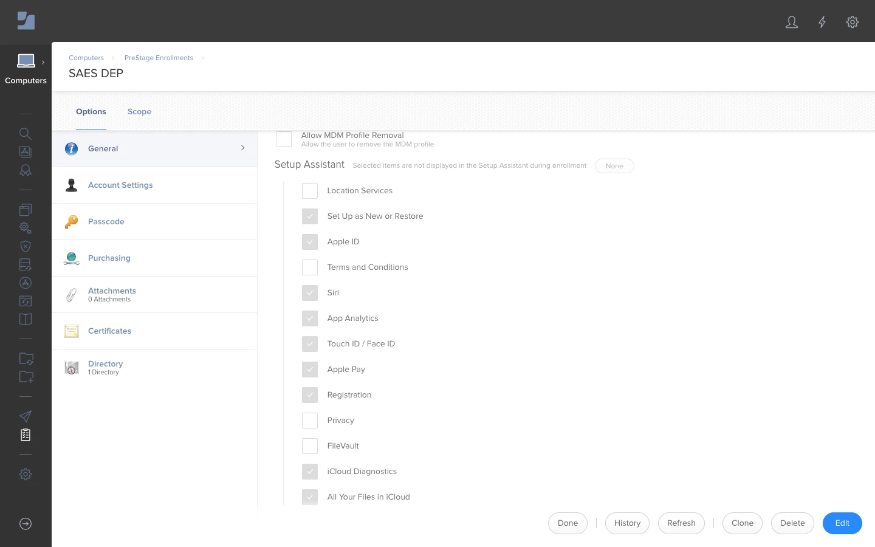The width and height of the screenshot is (875, 547).
Task: Switch to the Scope tab
Action: pyautogui.click(x=140, y=112)
